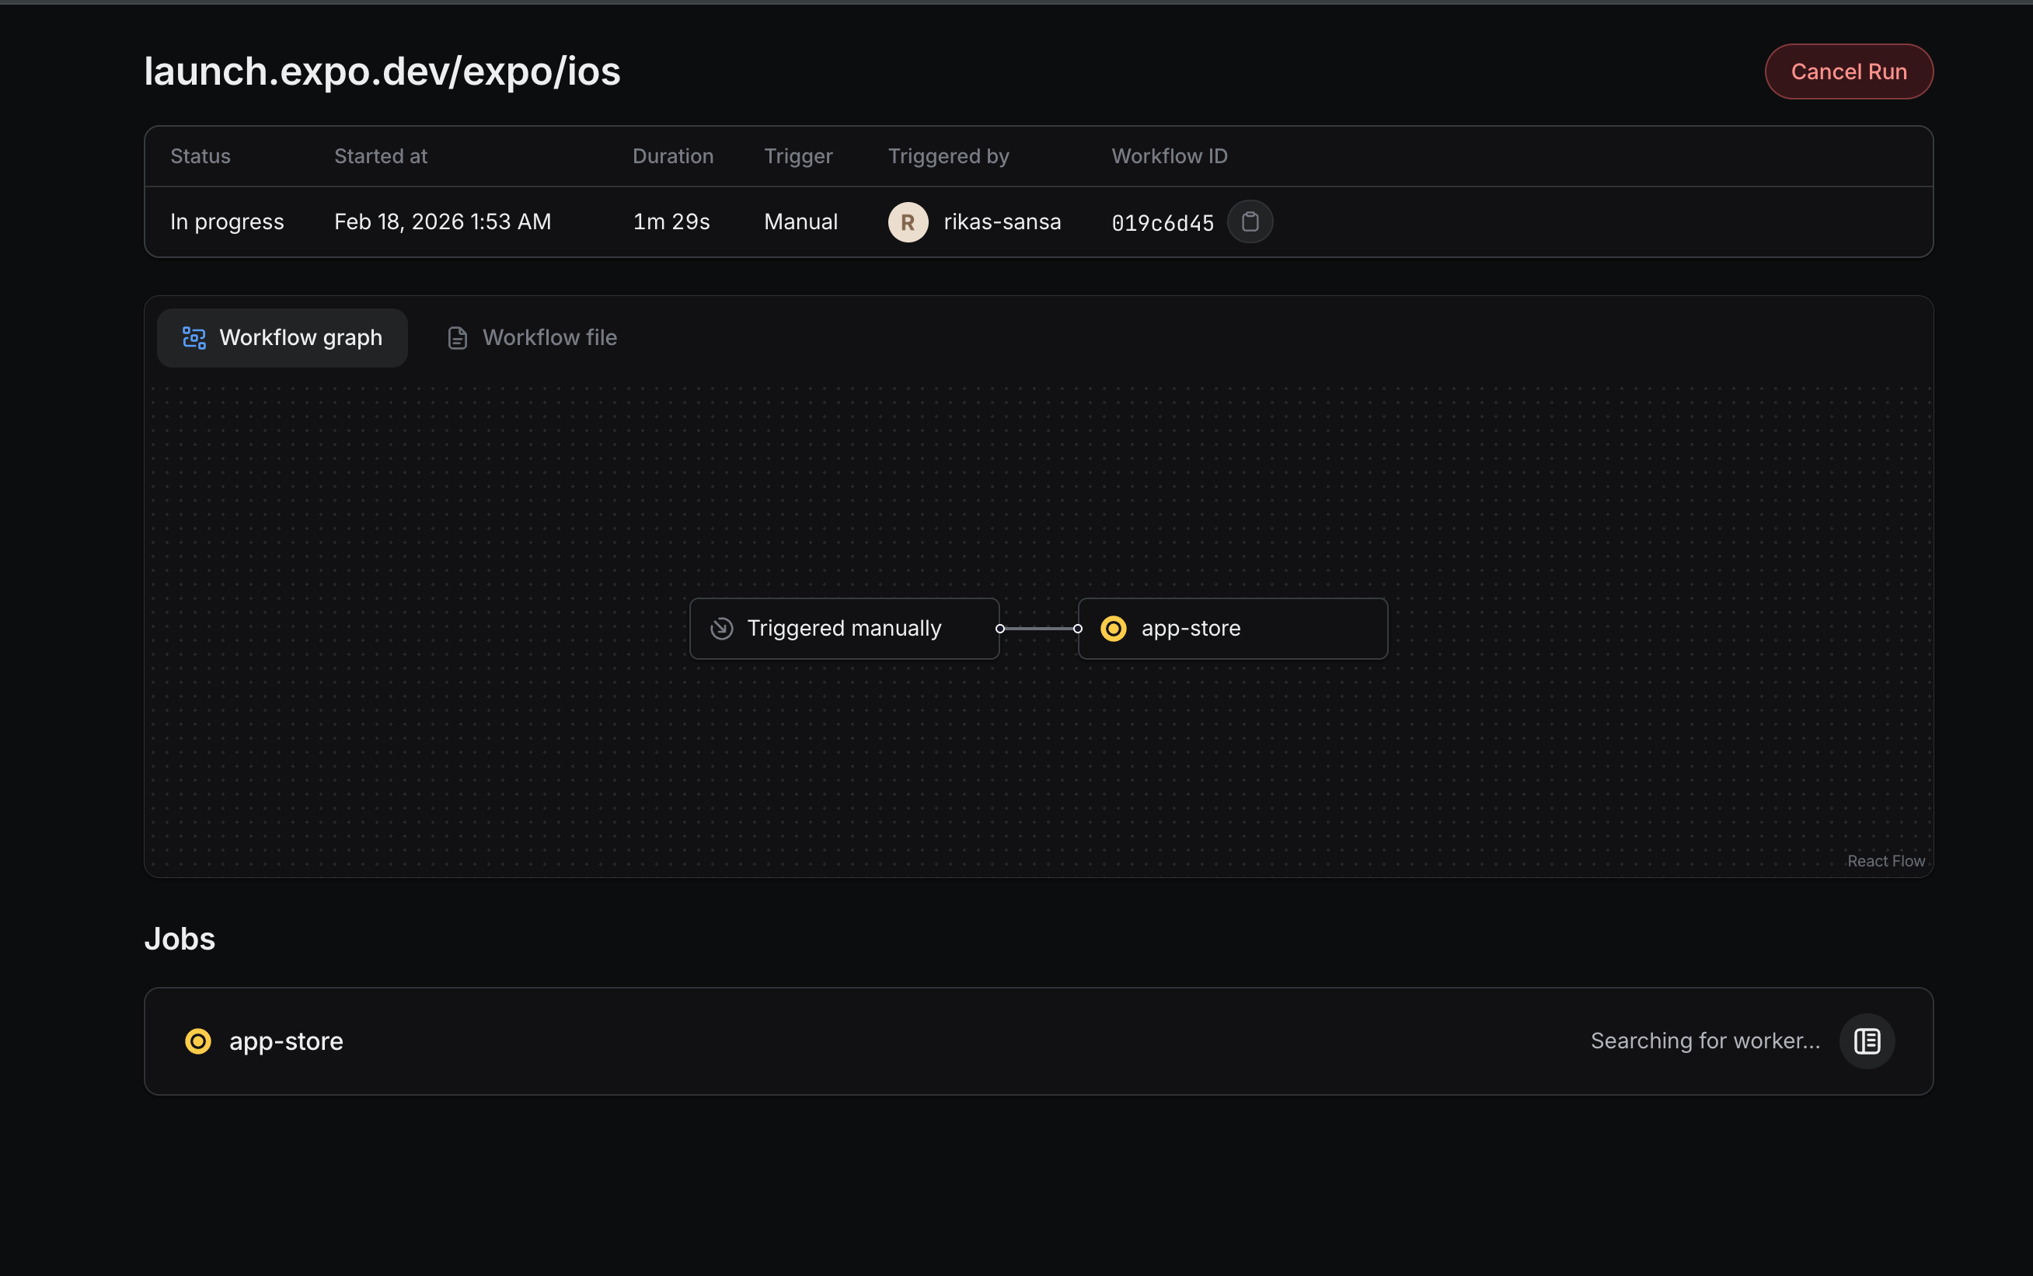Image resolution: width=2033 pixels, height=1276 pixels.
Task: Open the React Flow attribution link
Action: 1885,860
